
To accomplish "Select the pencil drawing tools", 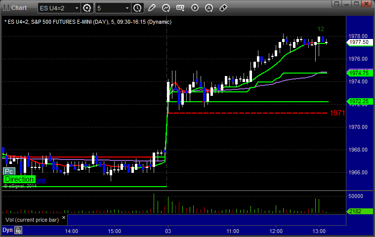I will [x=152, y=8].
